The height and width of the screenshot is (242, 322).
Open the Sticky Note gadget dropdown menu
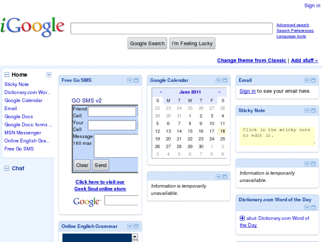[307, 111]
